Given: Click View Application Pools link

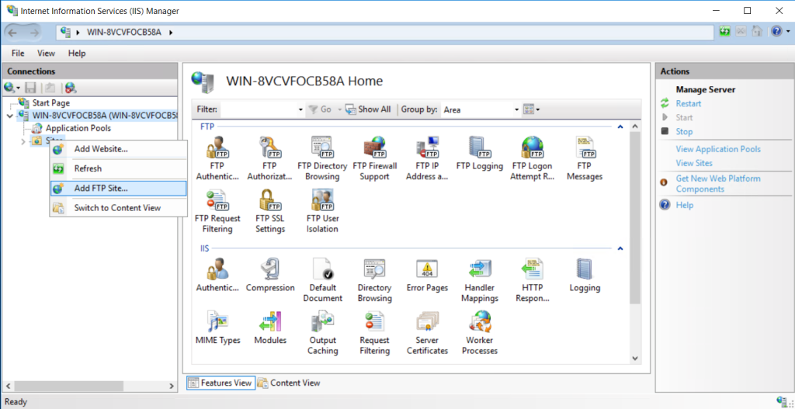Looking at the screenshot, I should click(x=718, y=149).
